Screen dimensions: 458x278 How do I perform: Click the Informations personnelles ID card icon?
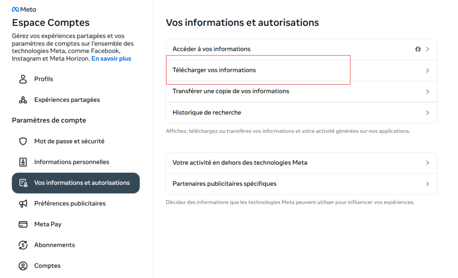[x=23, y=162]
